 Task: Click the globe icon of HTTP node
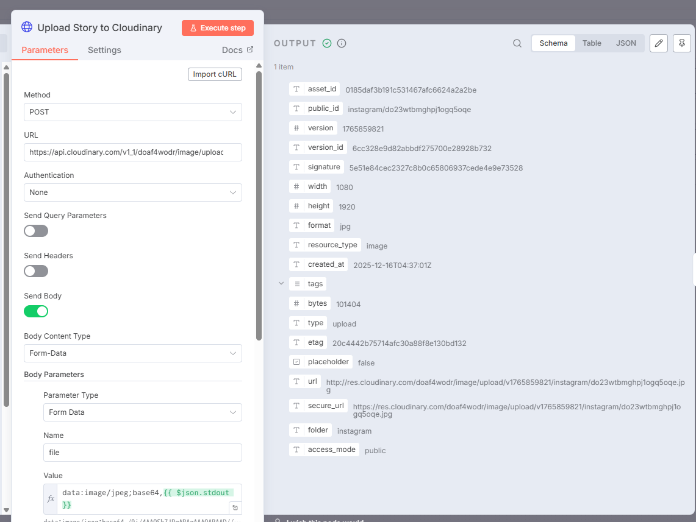coord(27,27)
